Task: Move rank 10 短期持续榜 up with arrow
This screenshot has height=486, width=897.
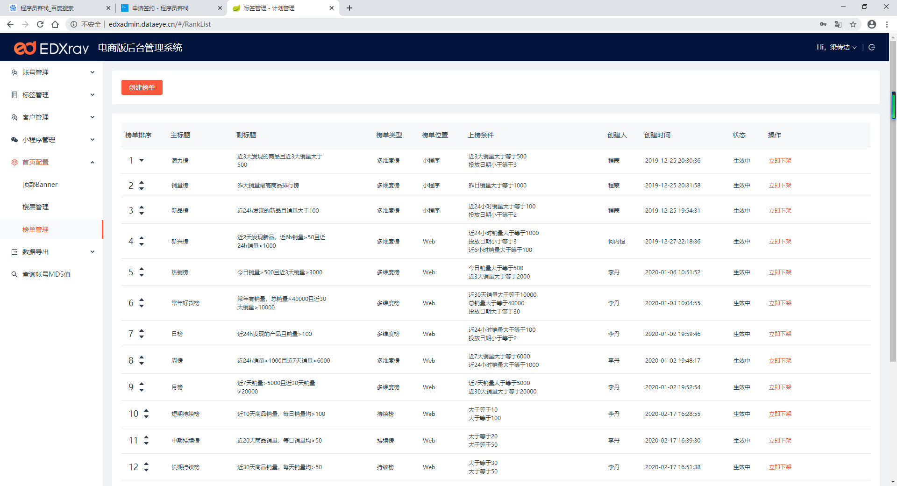Action: (146, 411)
